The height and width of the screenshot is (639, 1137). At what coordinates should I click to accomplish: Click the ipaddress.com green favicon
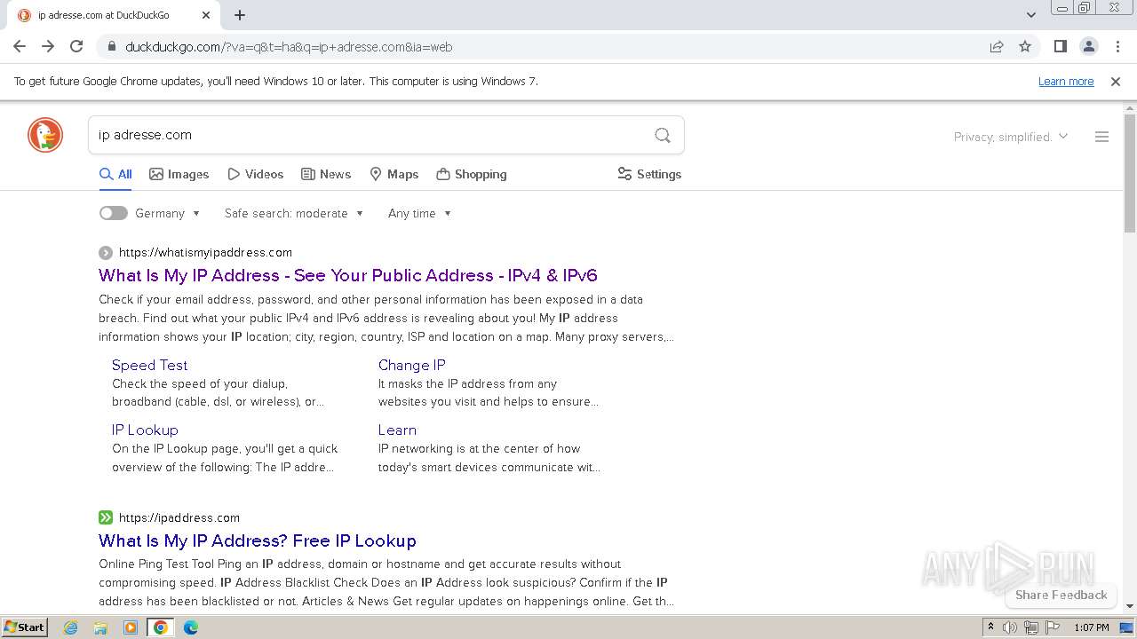point(106,517)
